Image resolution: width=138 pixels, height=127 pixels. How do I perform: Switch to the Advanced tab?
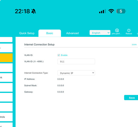tap(72, 33)
